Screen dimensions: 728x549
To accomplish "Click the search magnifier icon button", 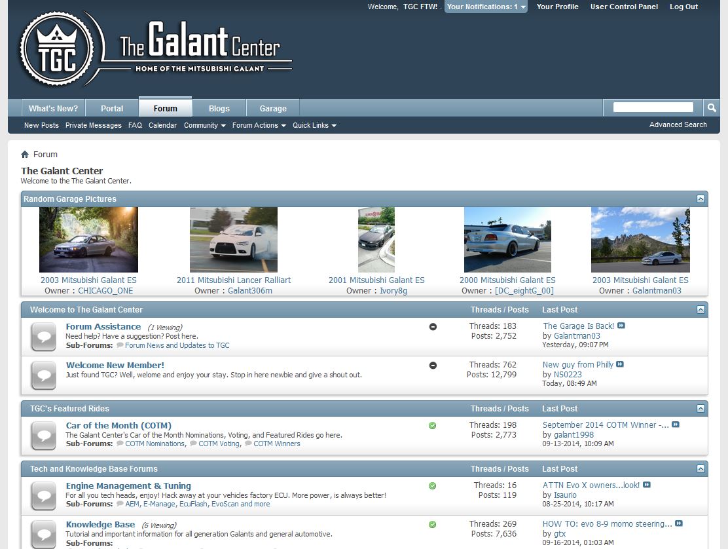I will (711, 107).
